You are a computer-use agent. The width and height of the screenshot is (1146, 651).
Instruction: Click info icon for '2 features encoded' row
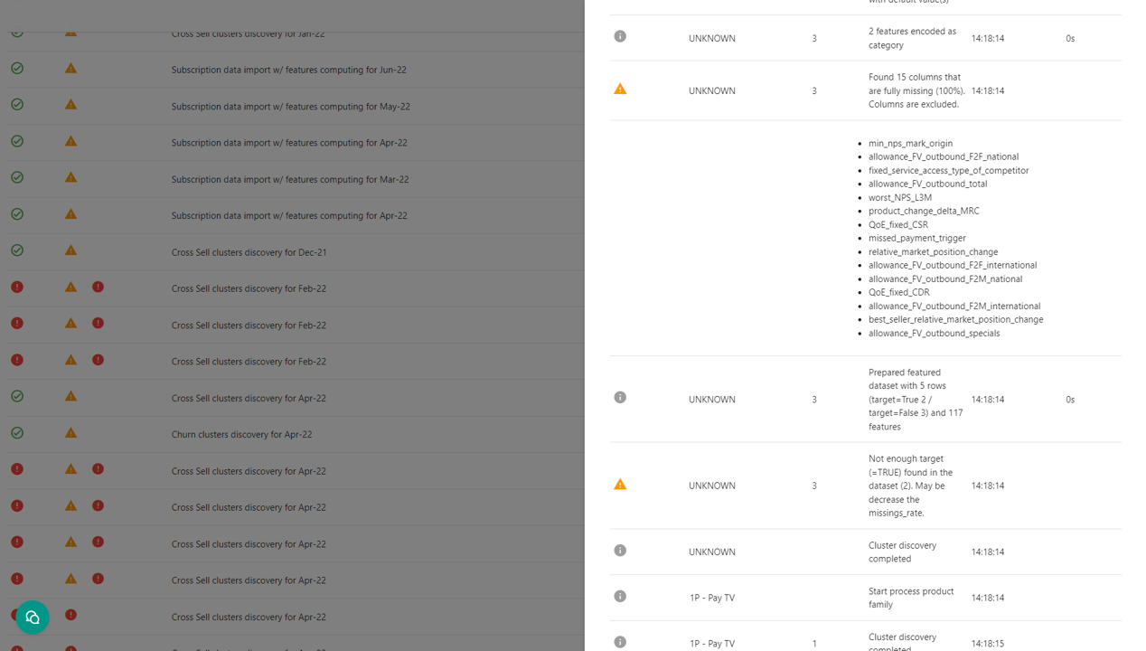coord(620,37)
